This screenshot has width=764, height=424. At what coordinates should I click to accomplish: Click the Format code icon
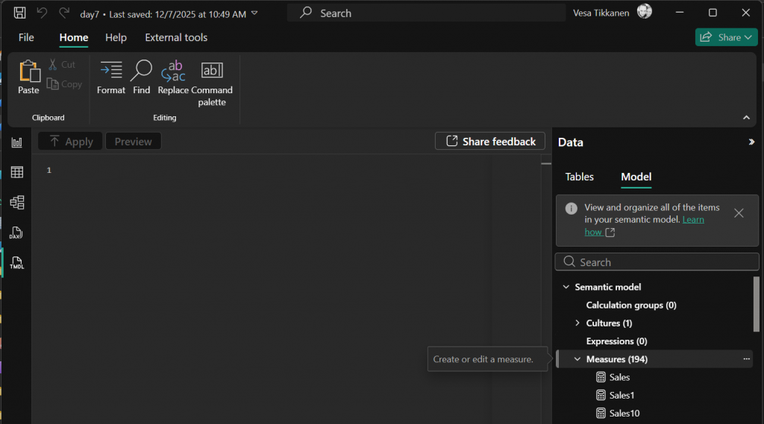tap(111, 77)
